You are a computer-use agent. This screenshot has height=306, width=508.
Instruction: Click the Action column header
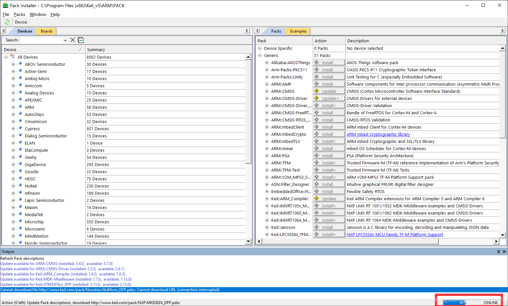(329, 41)
